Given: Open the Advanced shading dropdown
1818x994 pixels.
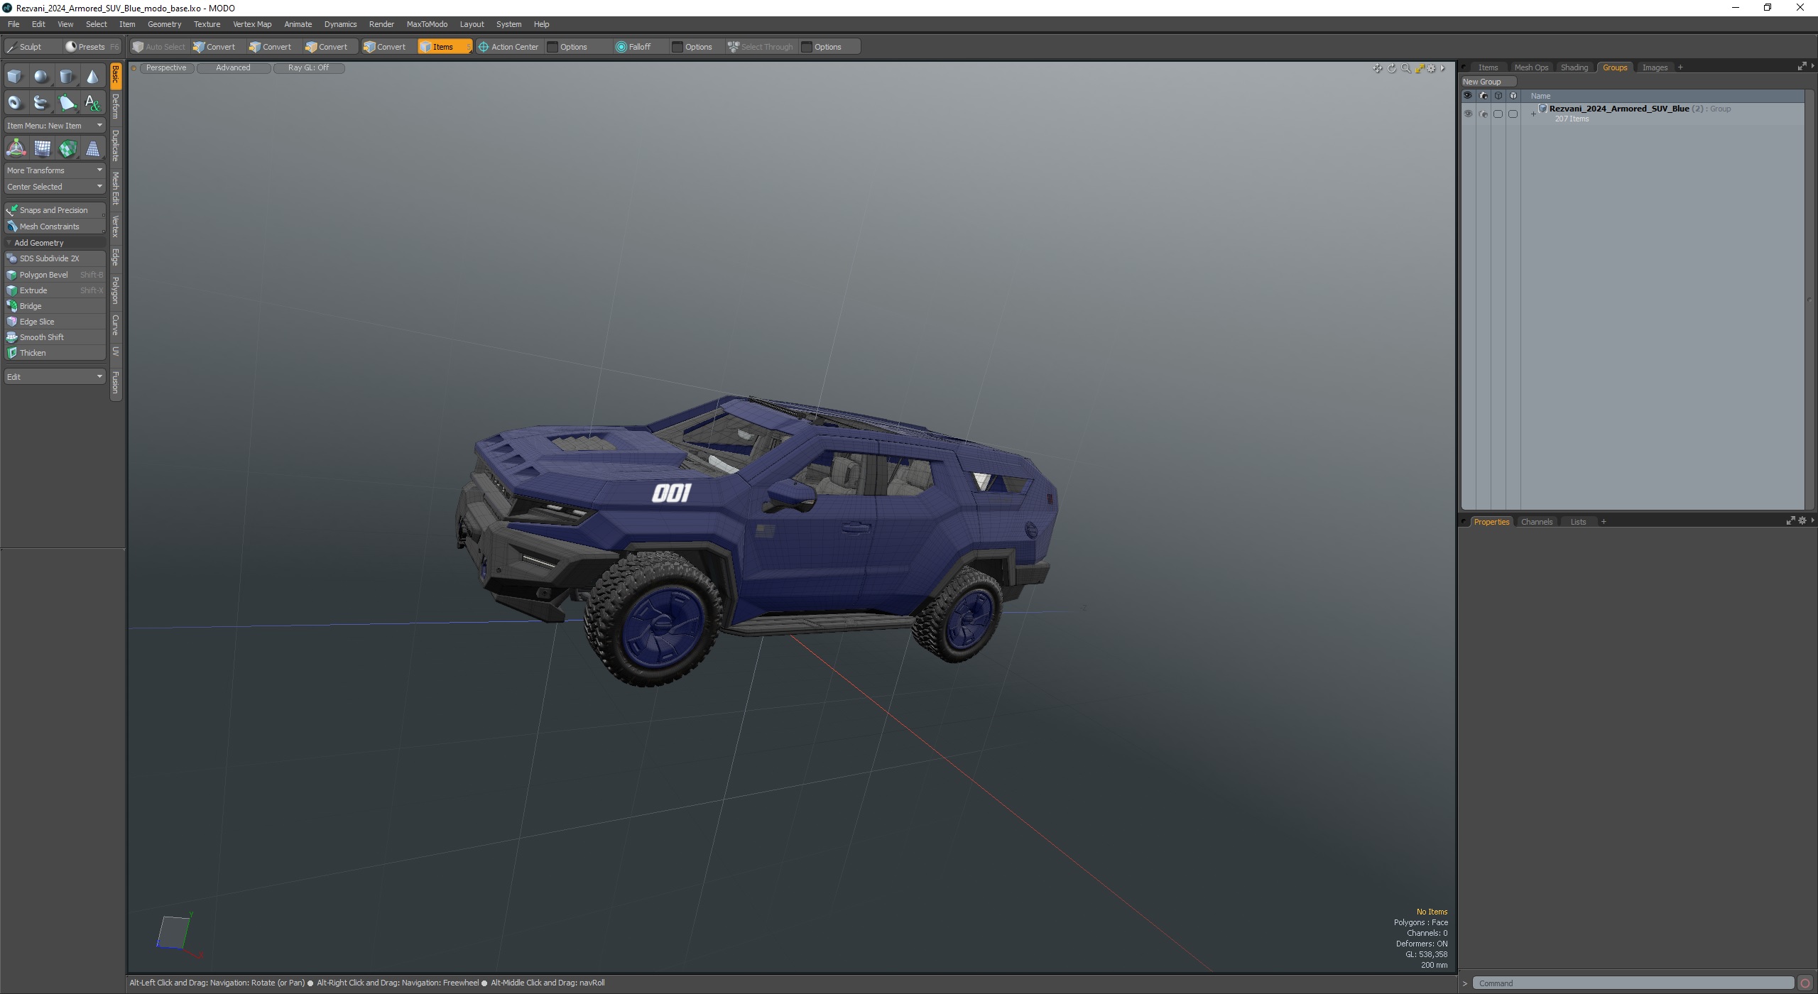Looking at the screenshot, I should (233, 68).
